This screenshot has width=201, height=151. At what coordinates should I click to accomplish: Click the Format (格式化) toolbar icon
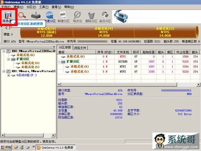[x=77, y=17]
